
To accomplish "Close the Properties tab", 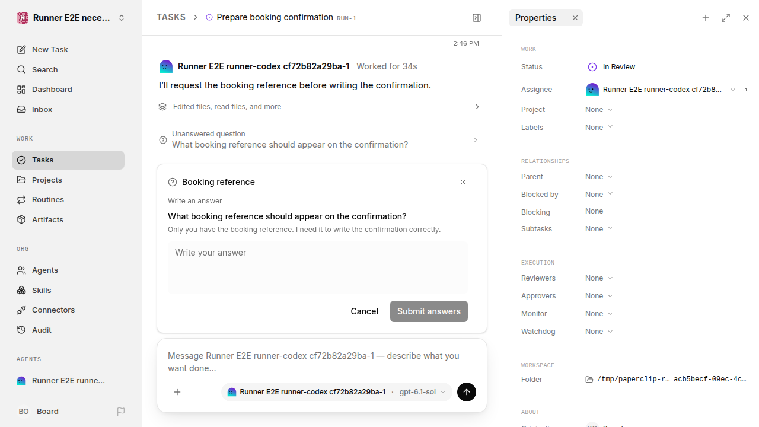I will [x=575, y=18].
